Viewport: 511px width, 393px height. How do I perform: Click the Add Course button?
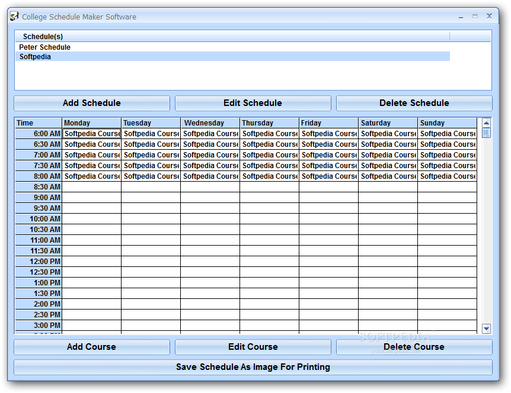click(x=92, y=347)
